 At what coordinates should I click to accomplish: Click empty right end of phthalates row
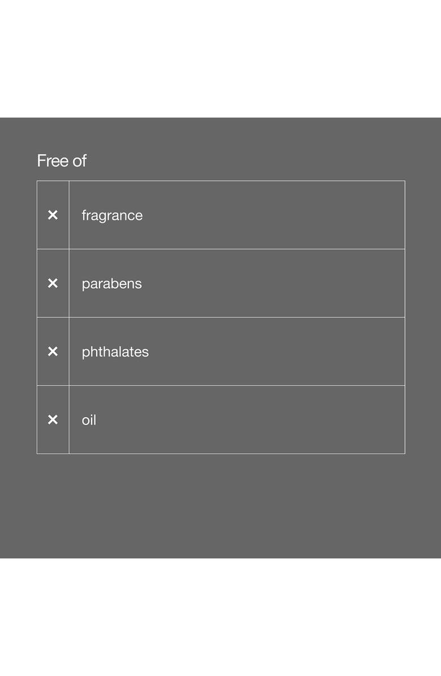click(351, 352)
